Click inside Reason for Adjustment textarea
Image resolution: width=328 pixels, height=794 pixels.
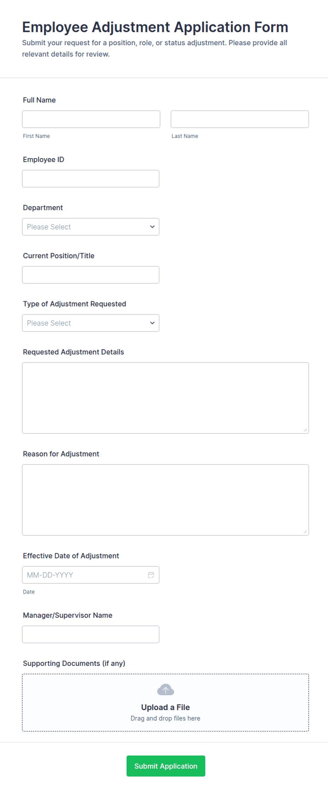[x=165, y=500]
